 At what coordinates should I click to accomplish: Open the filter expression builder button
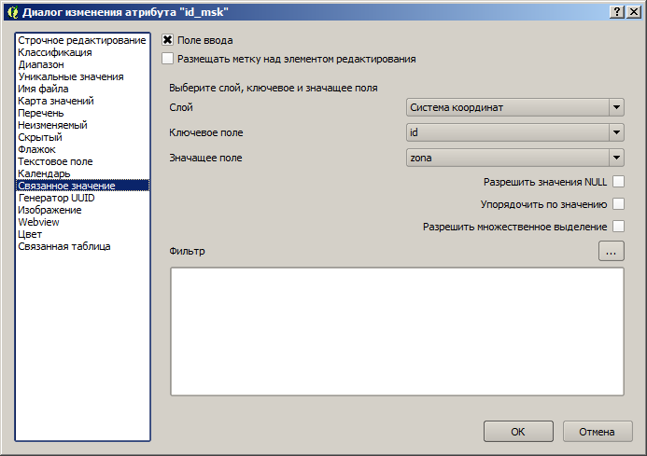click(x=611, y=251)
